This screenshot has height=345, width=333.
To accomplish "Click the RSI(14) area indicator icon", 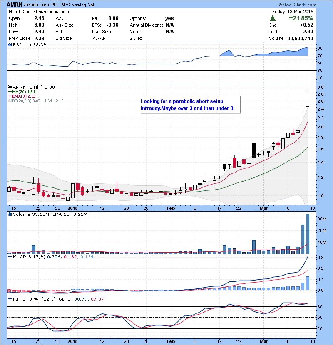I will [x=9, y=44].
